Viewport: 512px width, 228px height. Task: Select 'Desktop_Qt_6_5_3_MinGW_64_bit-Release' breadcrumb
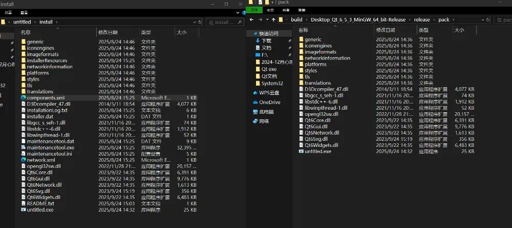358,19
